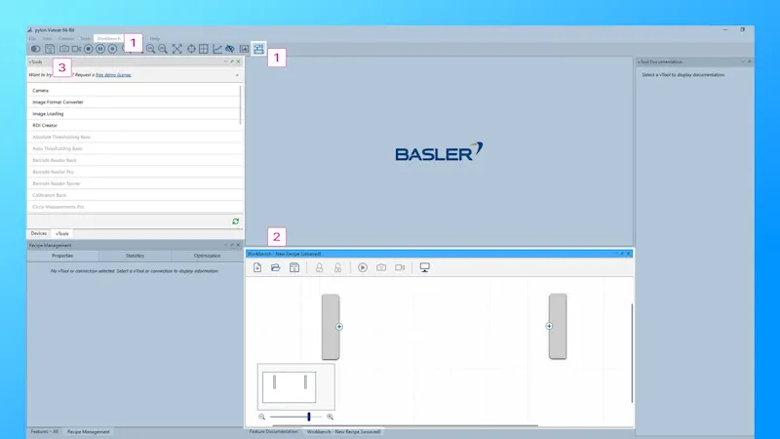
Task: Switch to the Devices tab
Action: [x=39, y=233]
